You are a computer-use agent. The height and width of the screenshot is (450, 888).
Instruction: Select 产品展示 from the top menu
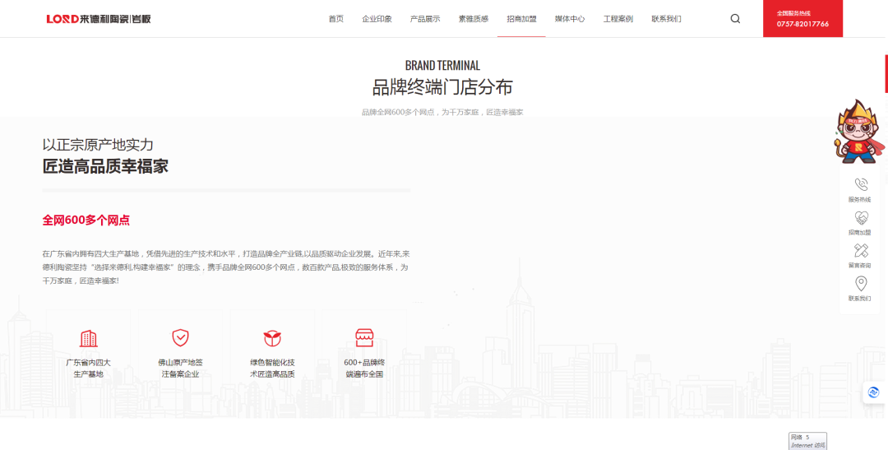425,19
